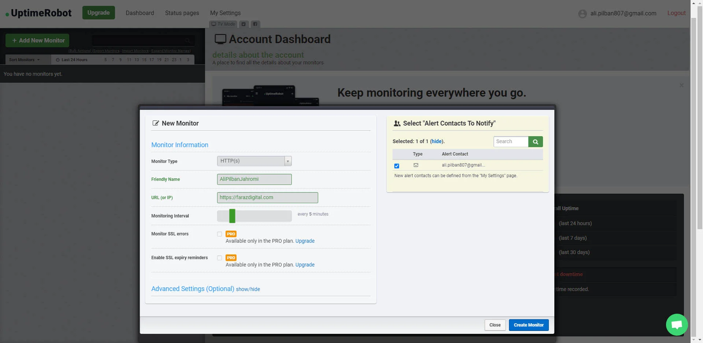
Task: Uncheck the ali.pilban807@gmail alert contact checkbox
Action: click(x=397, y=166)
